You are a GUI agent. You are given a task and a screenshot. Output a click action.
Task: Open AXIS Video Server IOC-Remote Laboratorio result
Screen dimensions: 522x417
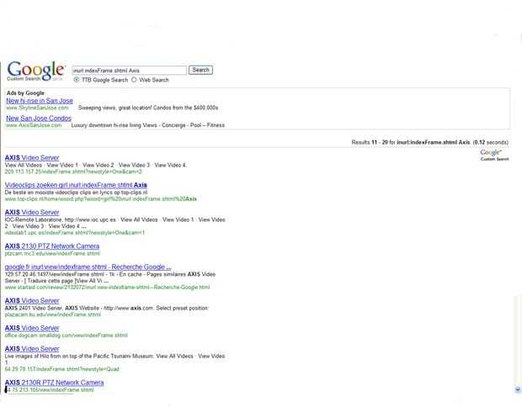point(32,212)
